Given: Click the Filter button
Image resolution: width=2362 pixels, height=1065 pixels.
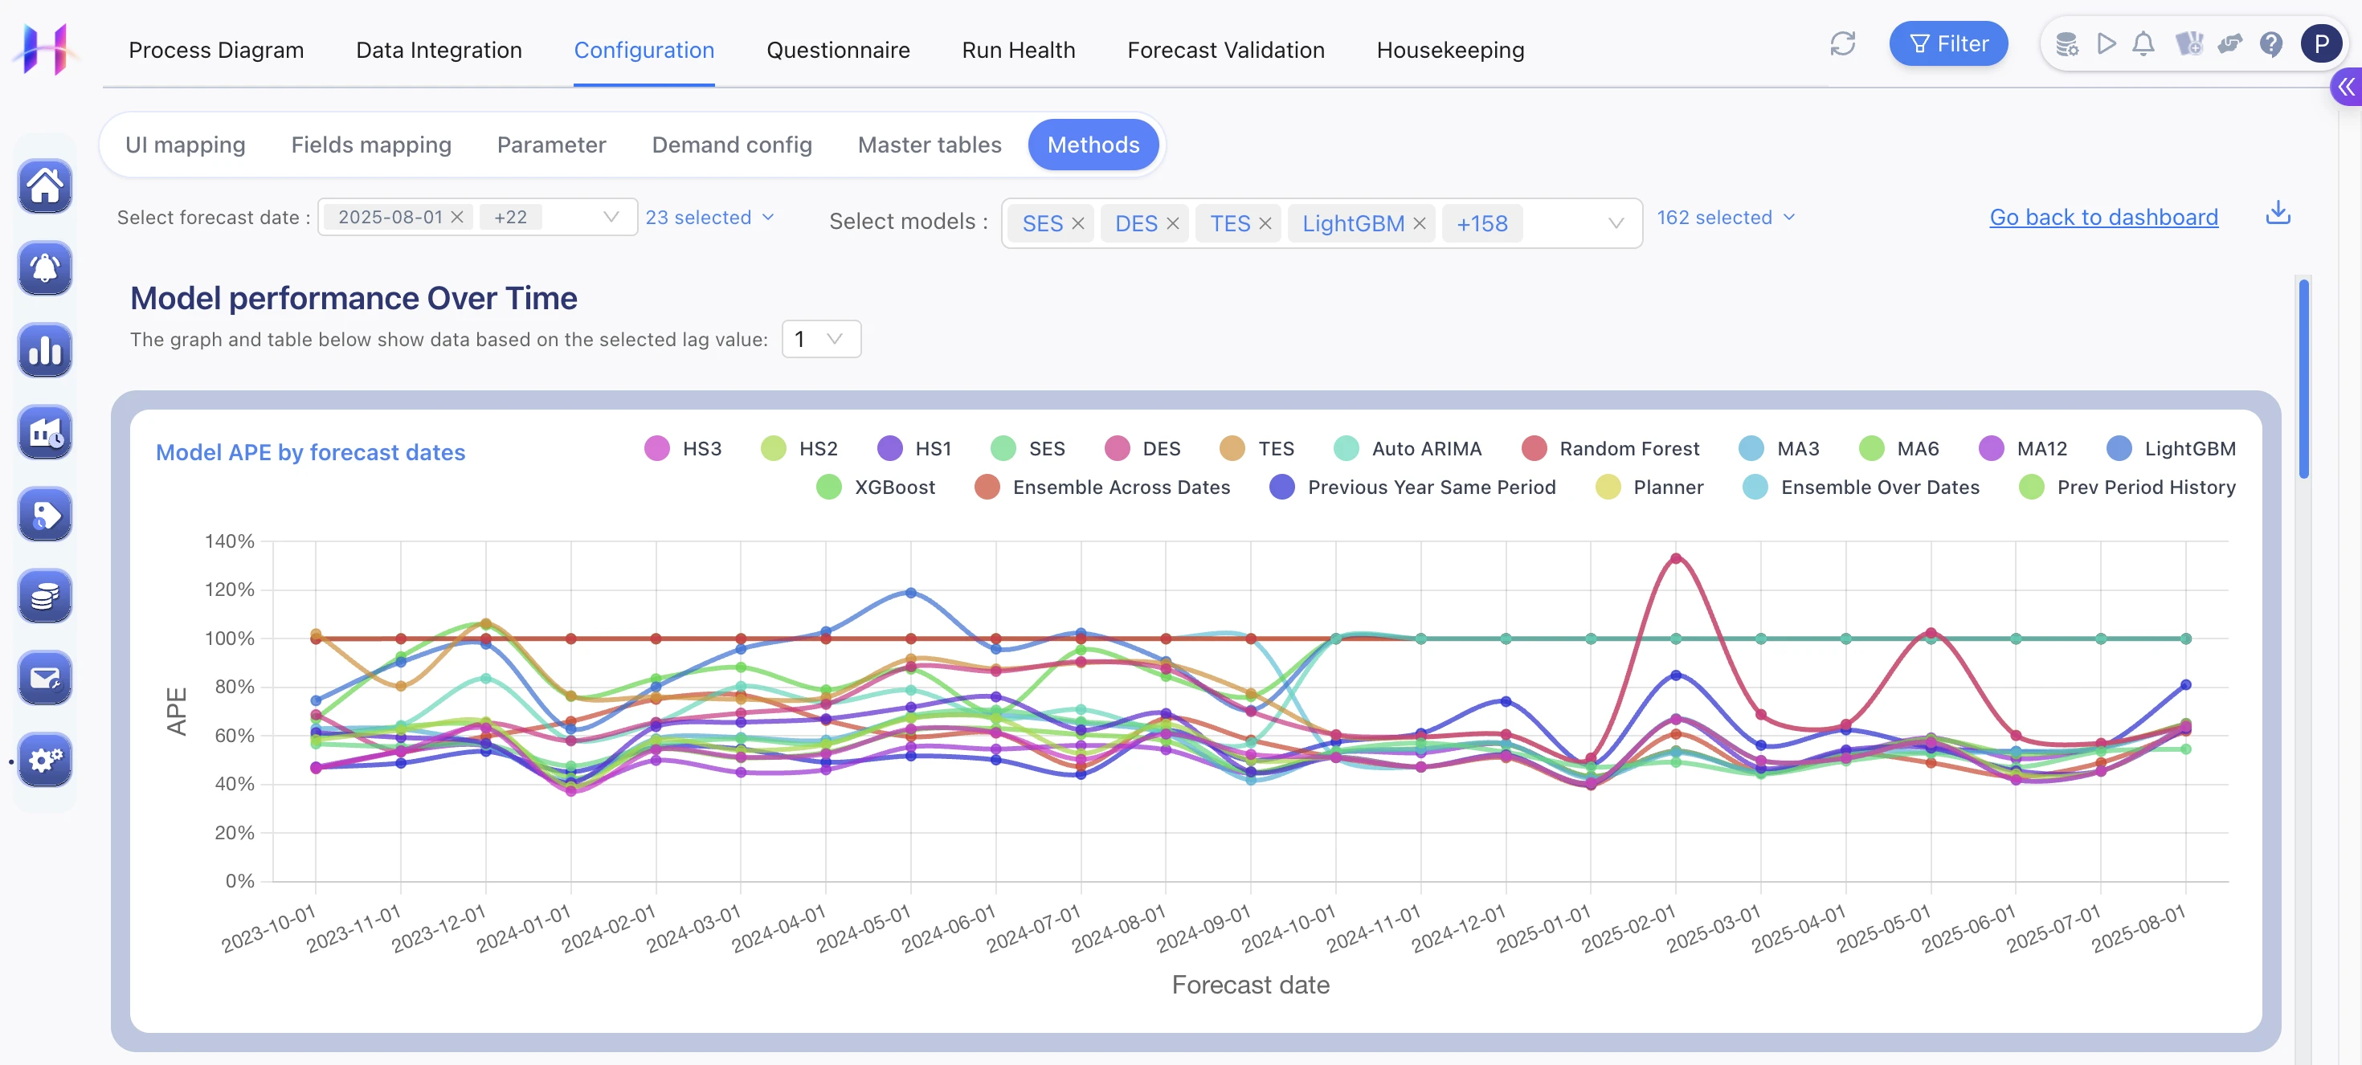Looking at the screenshot, I should pos(1948,44).
